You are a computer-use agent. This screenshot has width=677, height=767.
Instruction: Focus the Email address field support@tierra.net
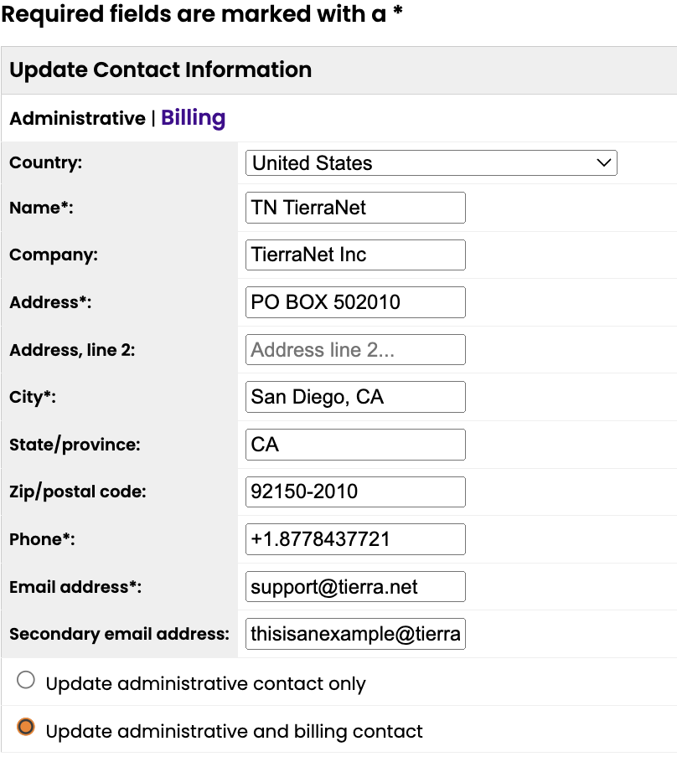click(x=355, y=586)
